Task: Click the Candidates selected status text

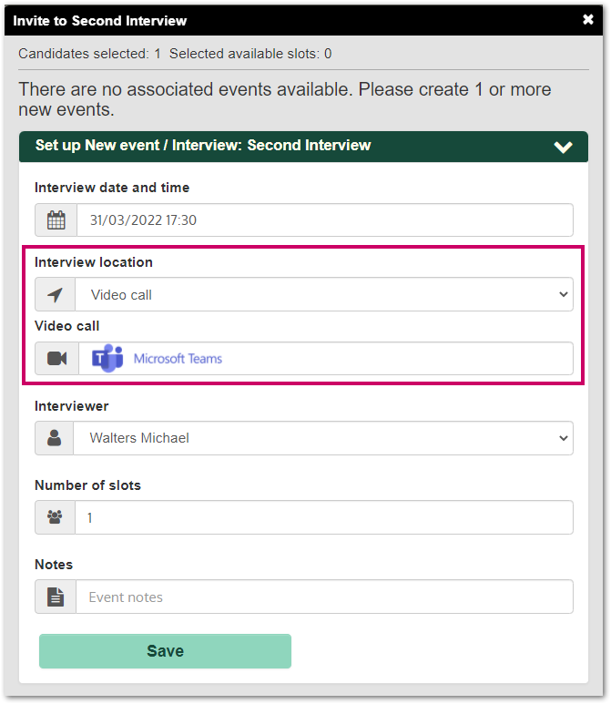Action: click(89, 54)
